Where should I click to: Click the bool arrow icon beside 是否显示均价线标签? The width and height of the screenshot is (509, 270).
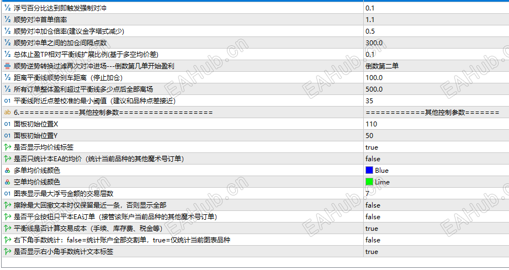pyautogui.click(x=8, y=147)
